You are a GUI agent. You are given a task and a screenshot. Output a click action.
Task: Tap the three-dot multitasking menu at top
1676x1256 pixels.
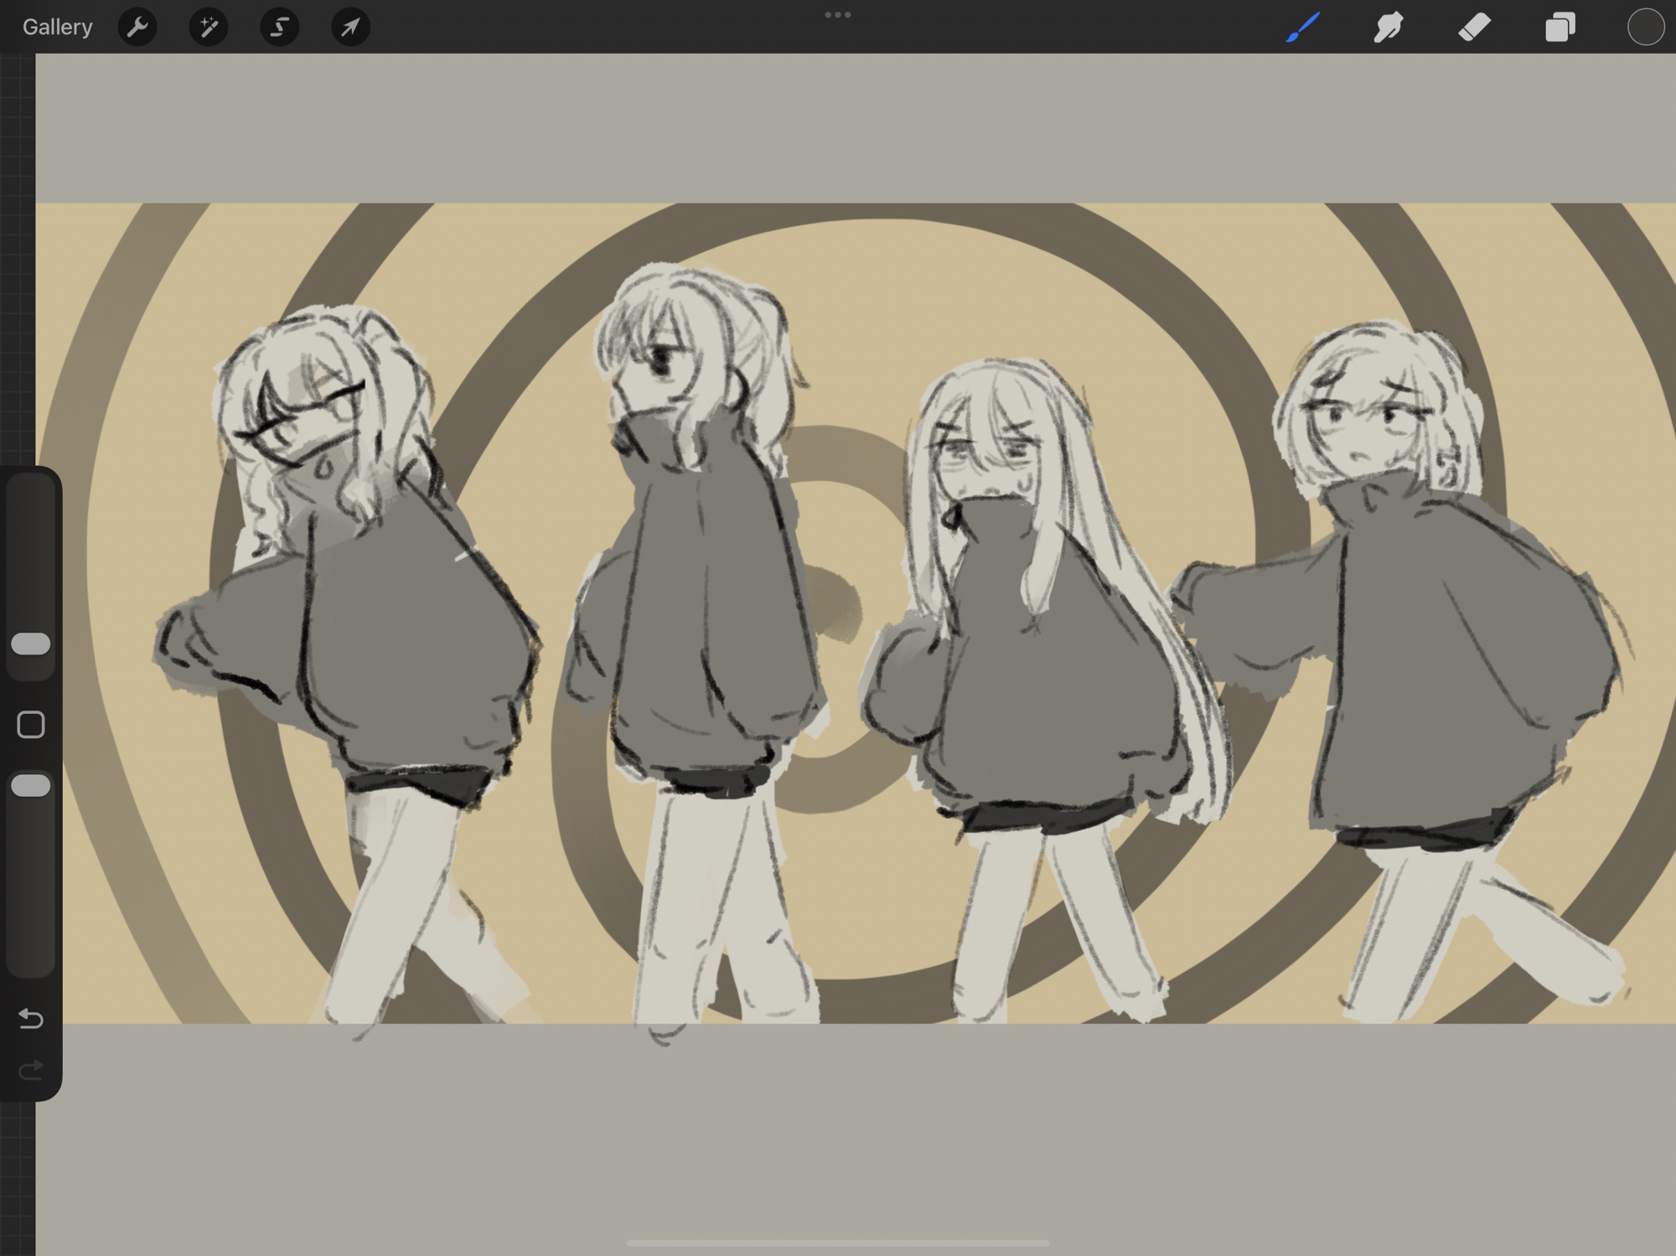coord(837,15)
